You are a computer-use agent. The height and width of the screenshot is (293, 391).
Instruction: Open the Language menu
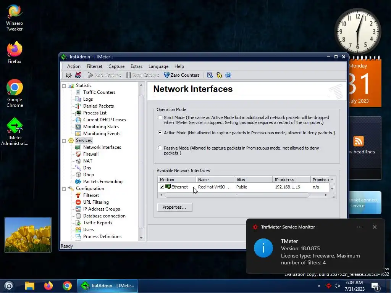158,66
